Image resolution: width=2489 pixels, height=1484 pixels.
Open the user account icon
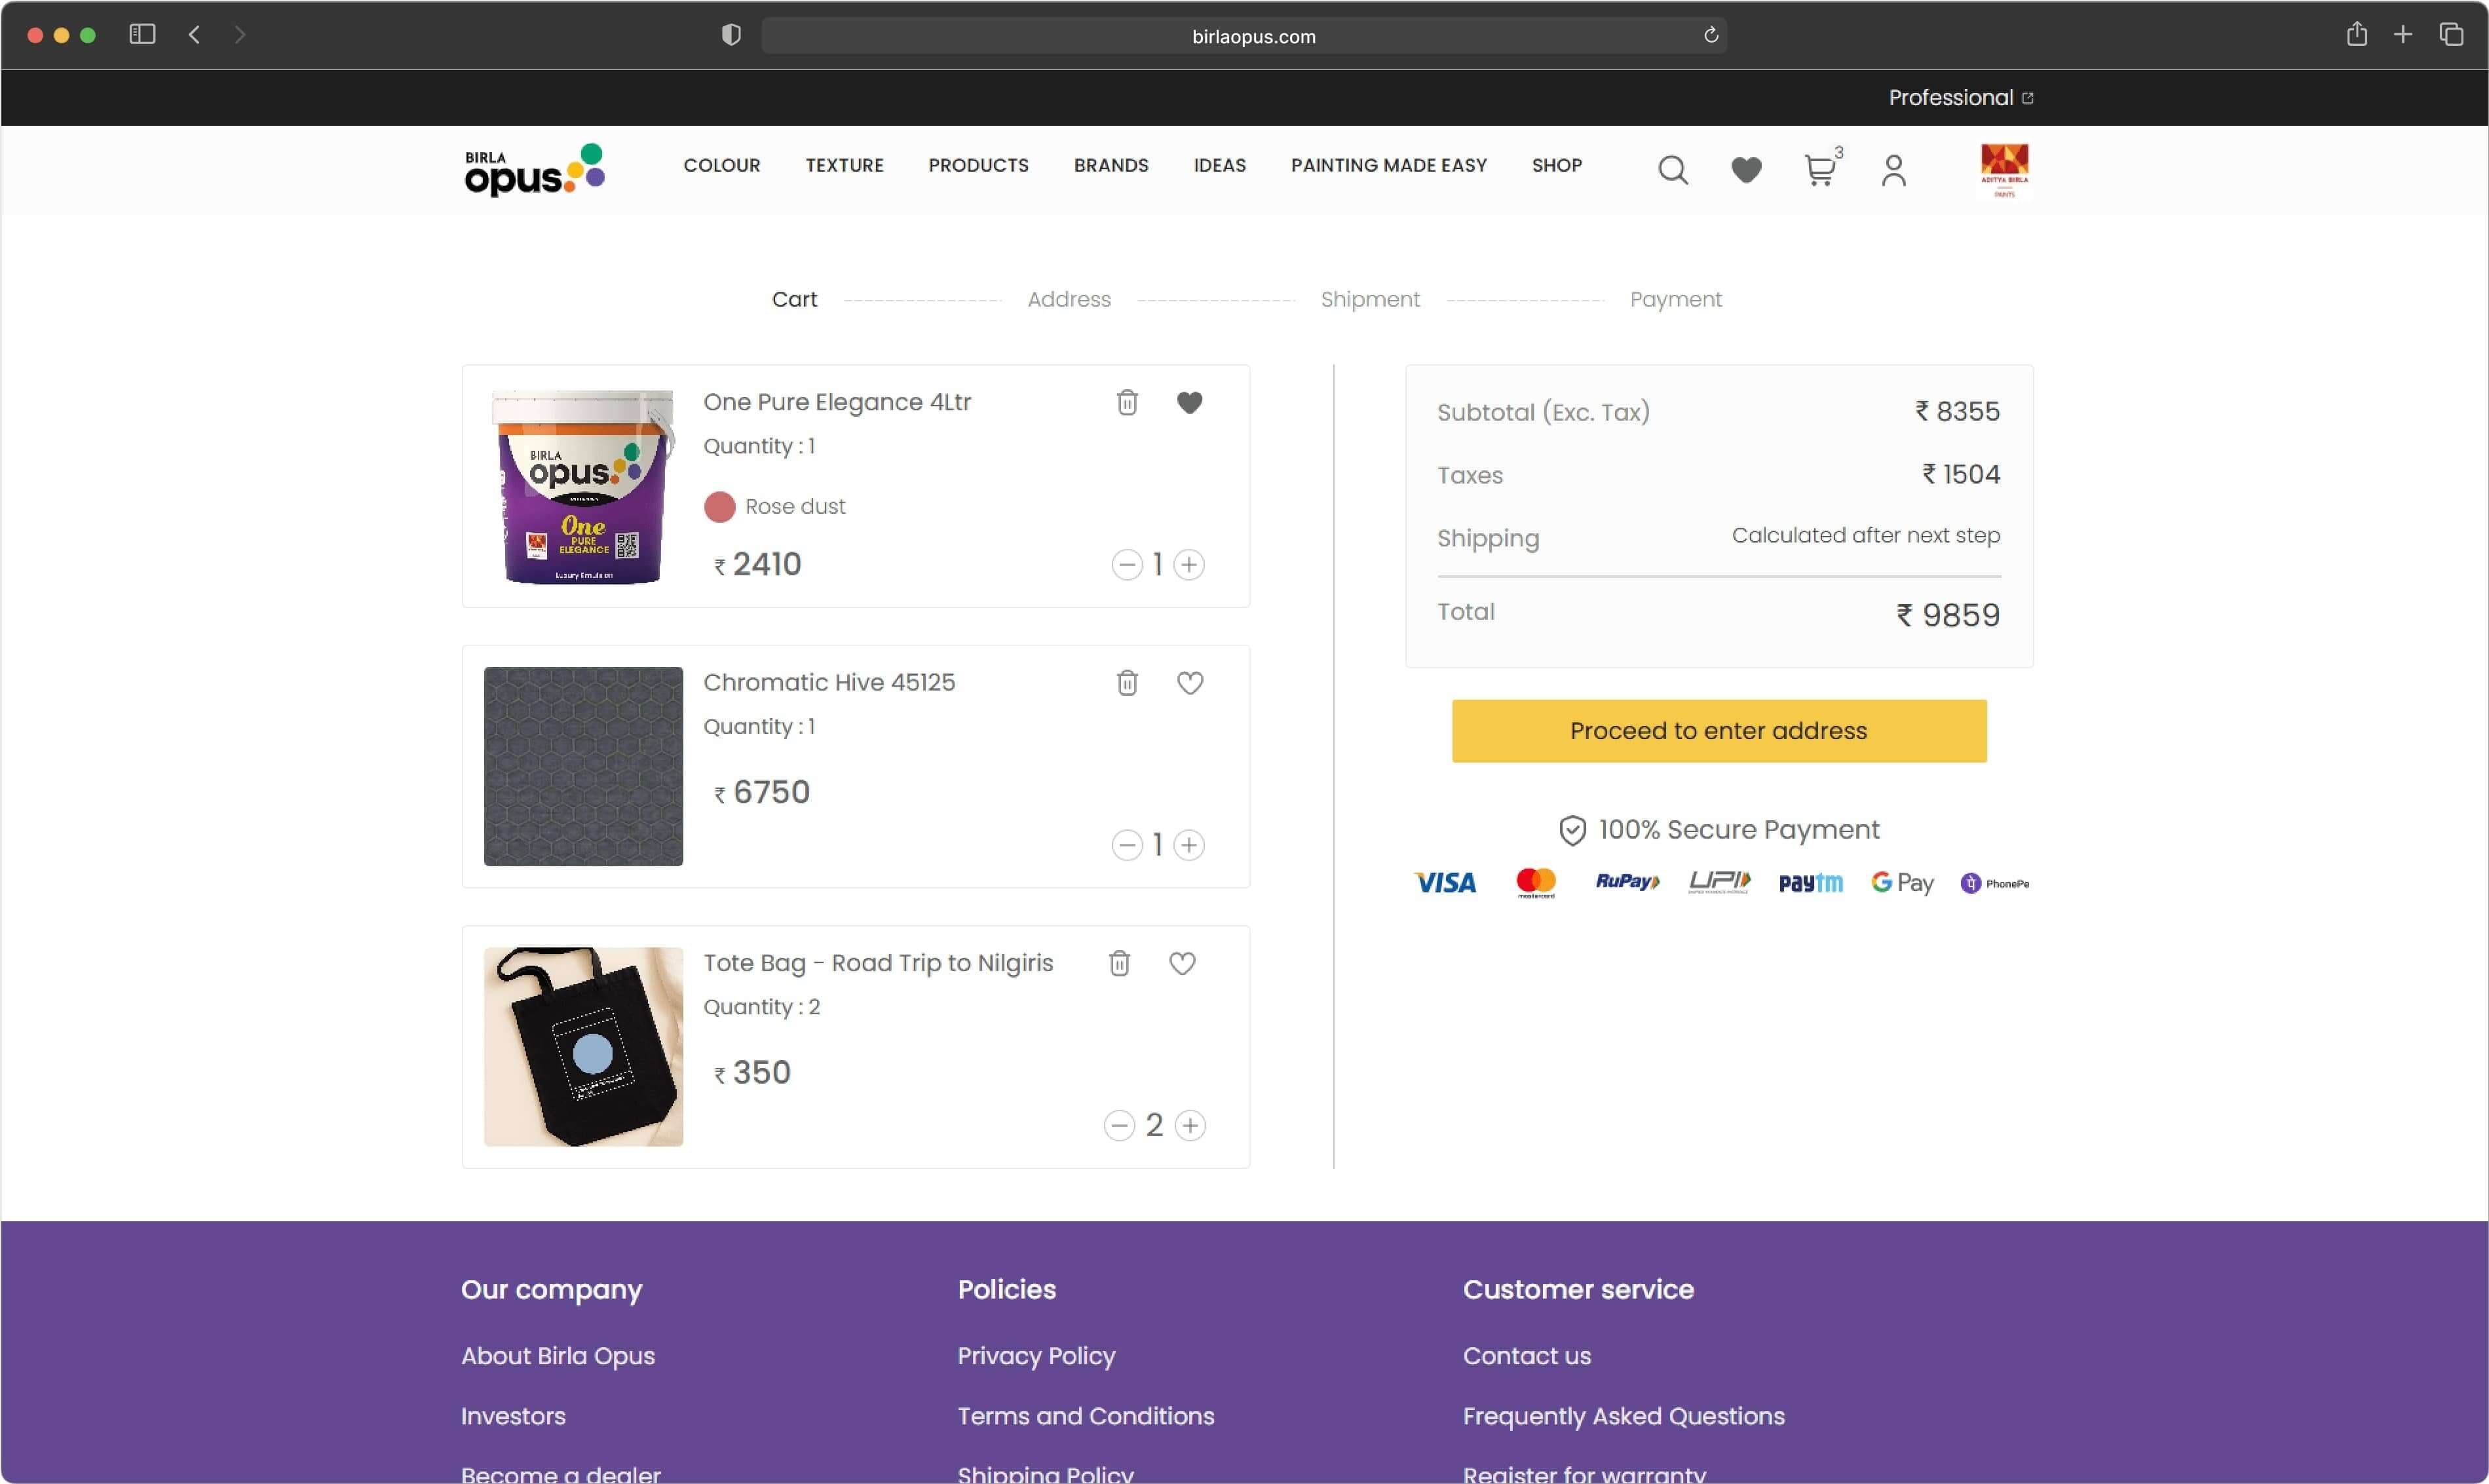coord(1893,170)
